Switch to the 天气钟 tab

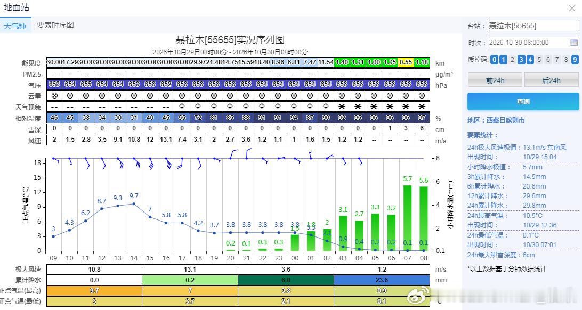(x=15, y=26)
